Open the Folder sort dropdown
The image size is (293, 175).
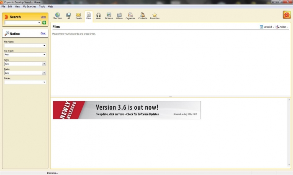283,27
